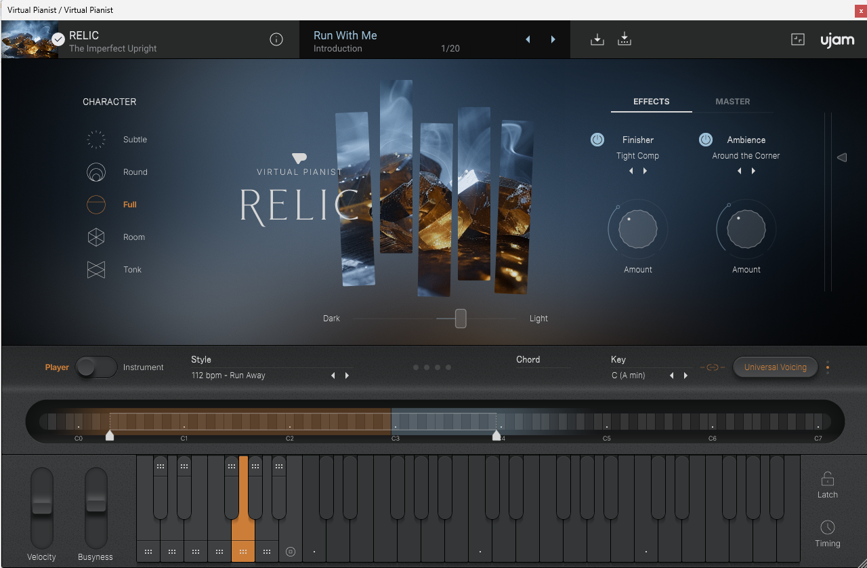The image size is (867, 568).
Task: Click the info icon beside RELIC
Action: click(276, 39)
